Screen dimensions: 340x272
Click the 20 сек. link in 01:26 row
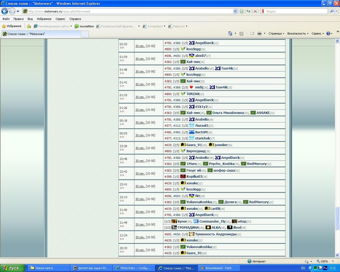[140, 110]
